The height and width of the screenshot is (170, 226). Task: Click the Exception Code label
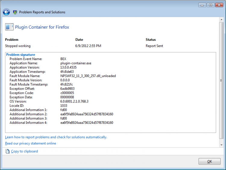tap(22, 93)
